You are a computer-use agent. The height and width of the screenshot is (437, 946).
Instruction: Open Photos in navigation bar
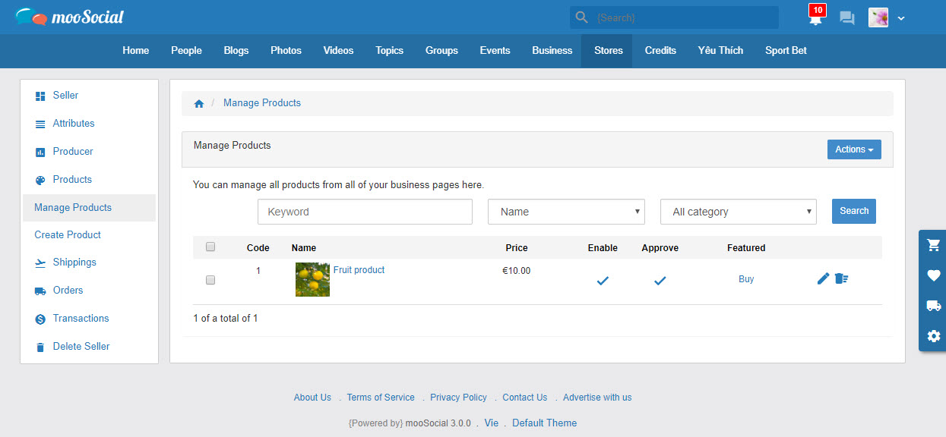click(286, 50)
